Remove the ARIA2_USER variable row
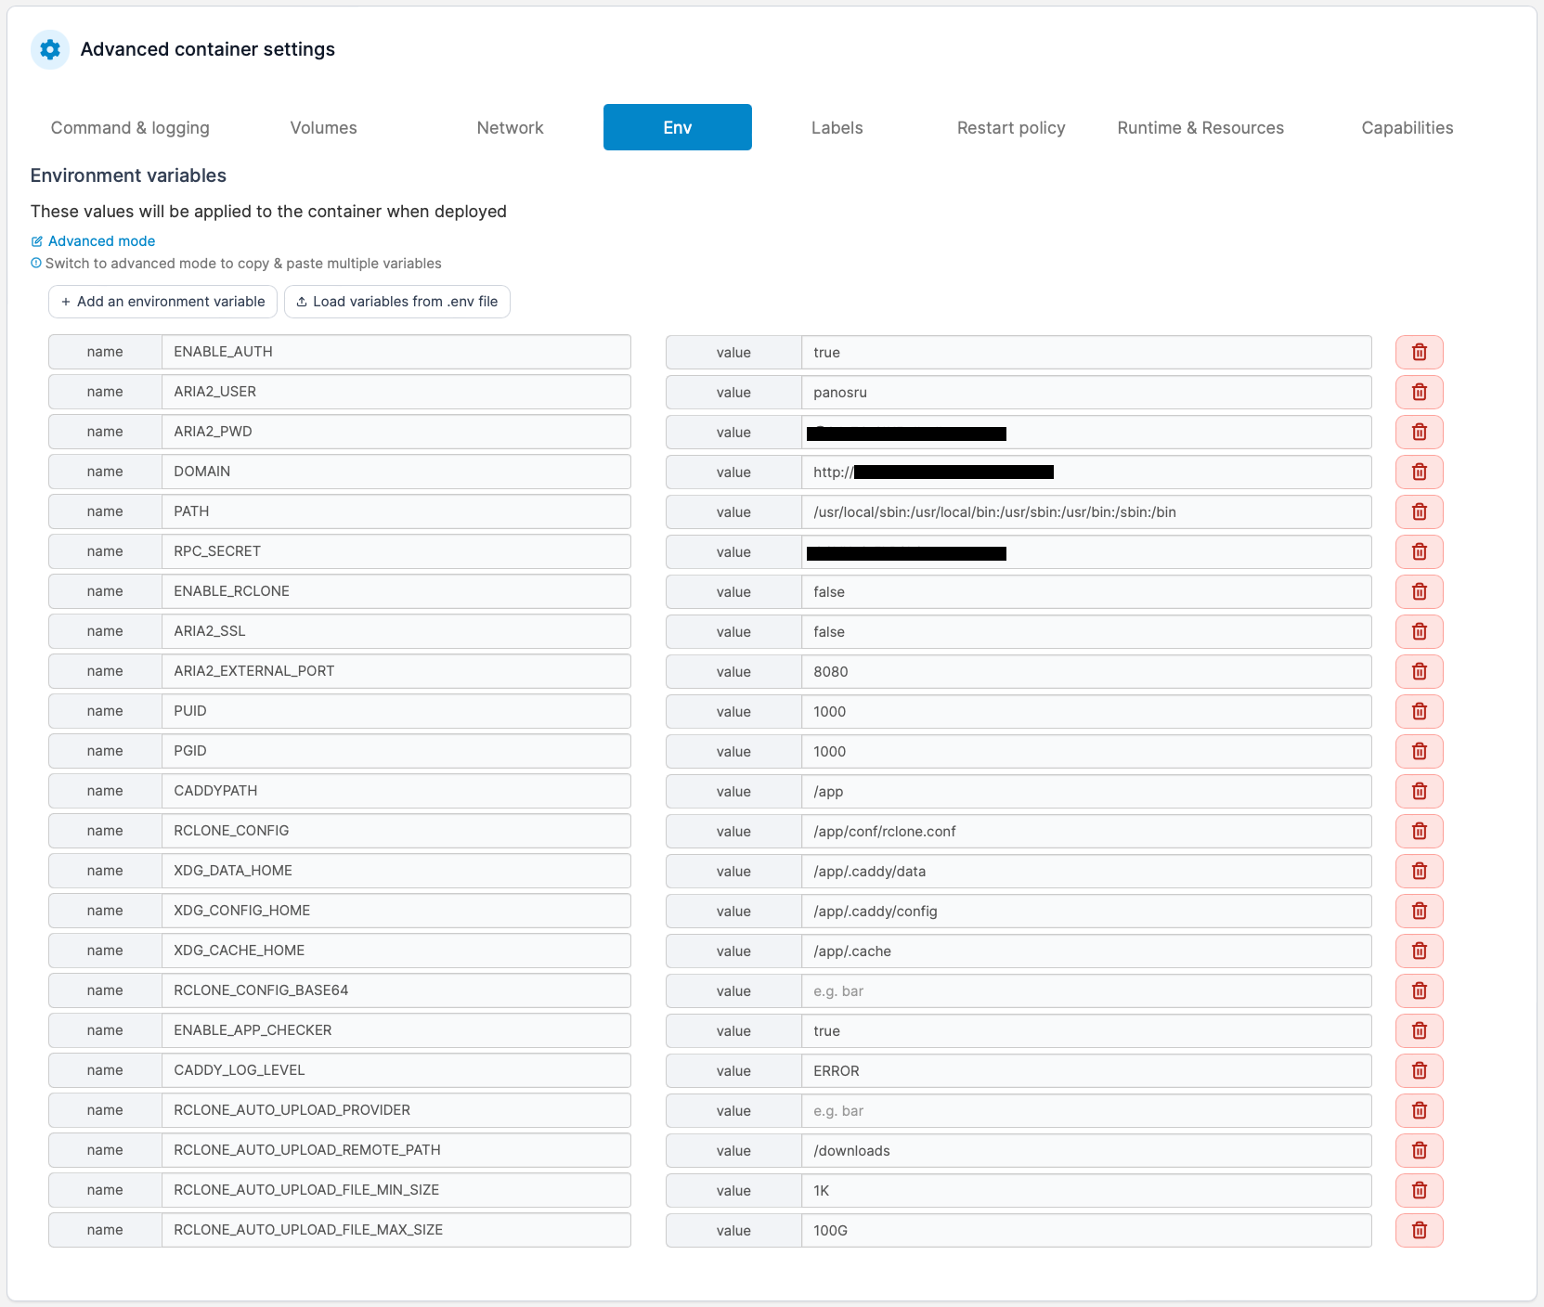 [x=1419, y=392]
